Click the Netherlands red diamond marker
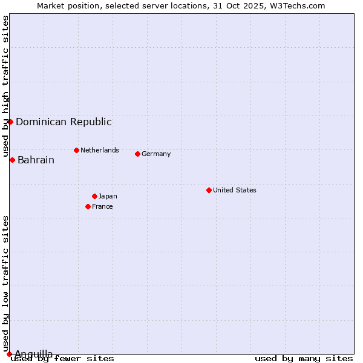 click(76, 150)
